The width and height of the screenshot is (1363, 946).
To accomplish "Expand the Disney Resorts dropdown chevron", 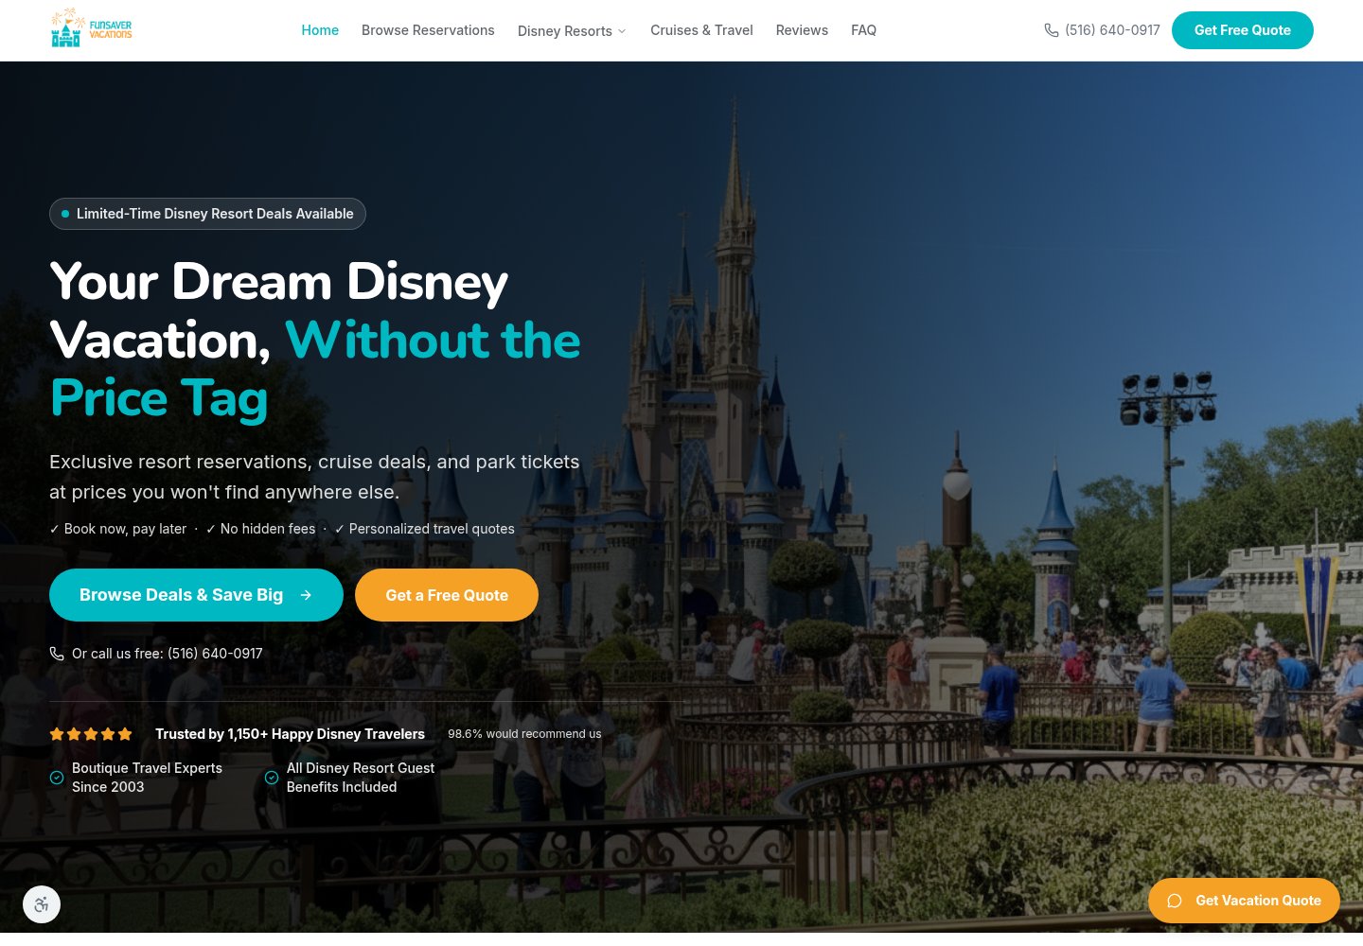I will pos(622,31).
